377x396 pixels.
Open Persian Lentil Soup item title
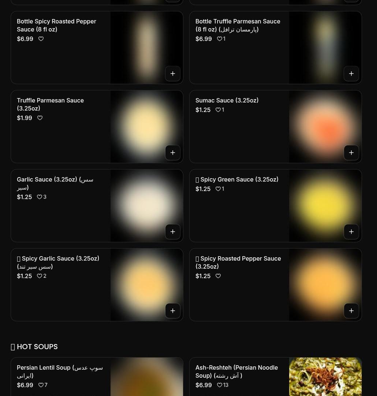(60, 371)
